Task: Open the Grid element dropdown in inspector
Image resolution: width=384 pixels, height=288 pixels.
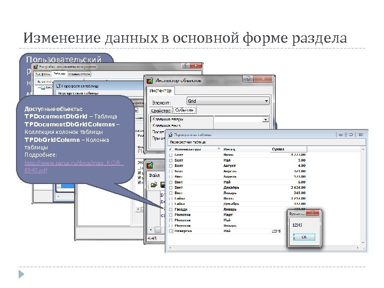Action: (x=266, y=101)
